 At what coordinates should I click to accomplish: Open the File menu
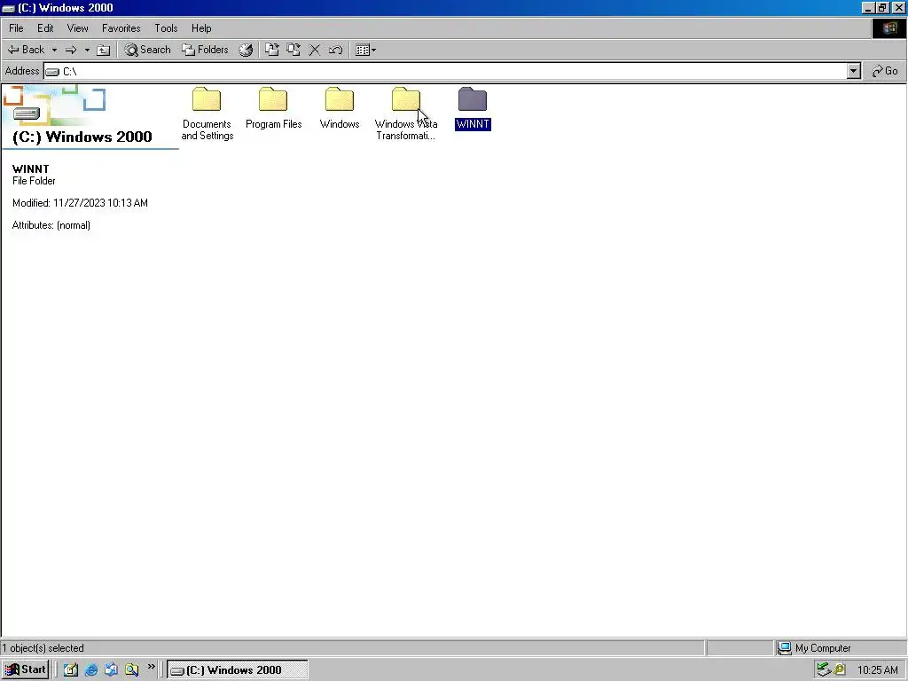tap(16, 28)
